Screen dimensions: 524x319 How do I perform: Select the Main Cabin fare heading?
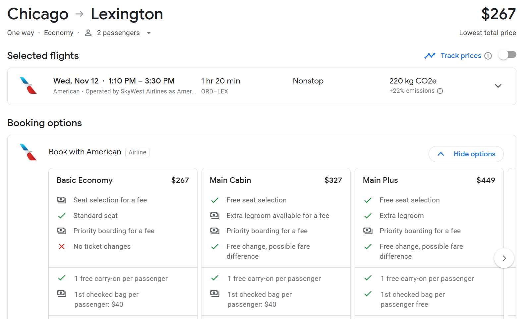[230, 180]
